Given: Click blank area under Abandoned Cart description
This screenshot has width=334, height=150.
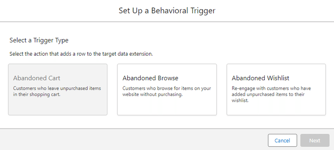Looking at the screenshot, I should [58, 107].
